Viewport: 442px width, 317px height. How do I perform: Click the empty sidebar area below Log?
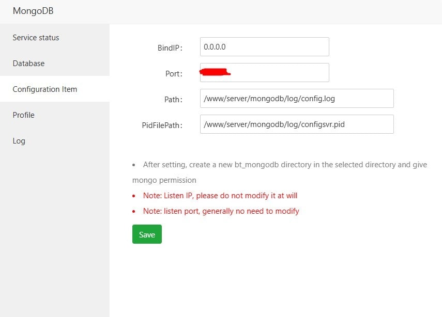coord(54,232)
